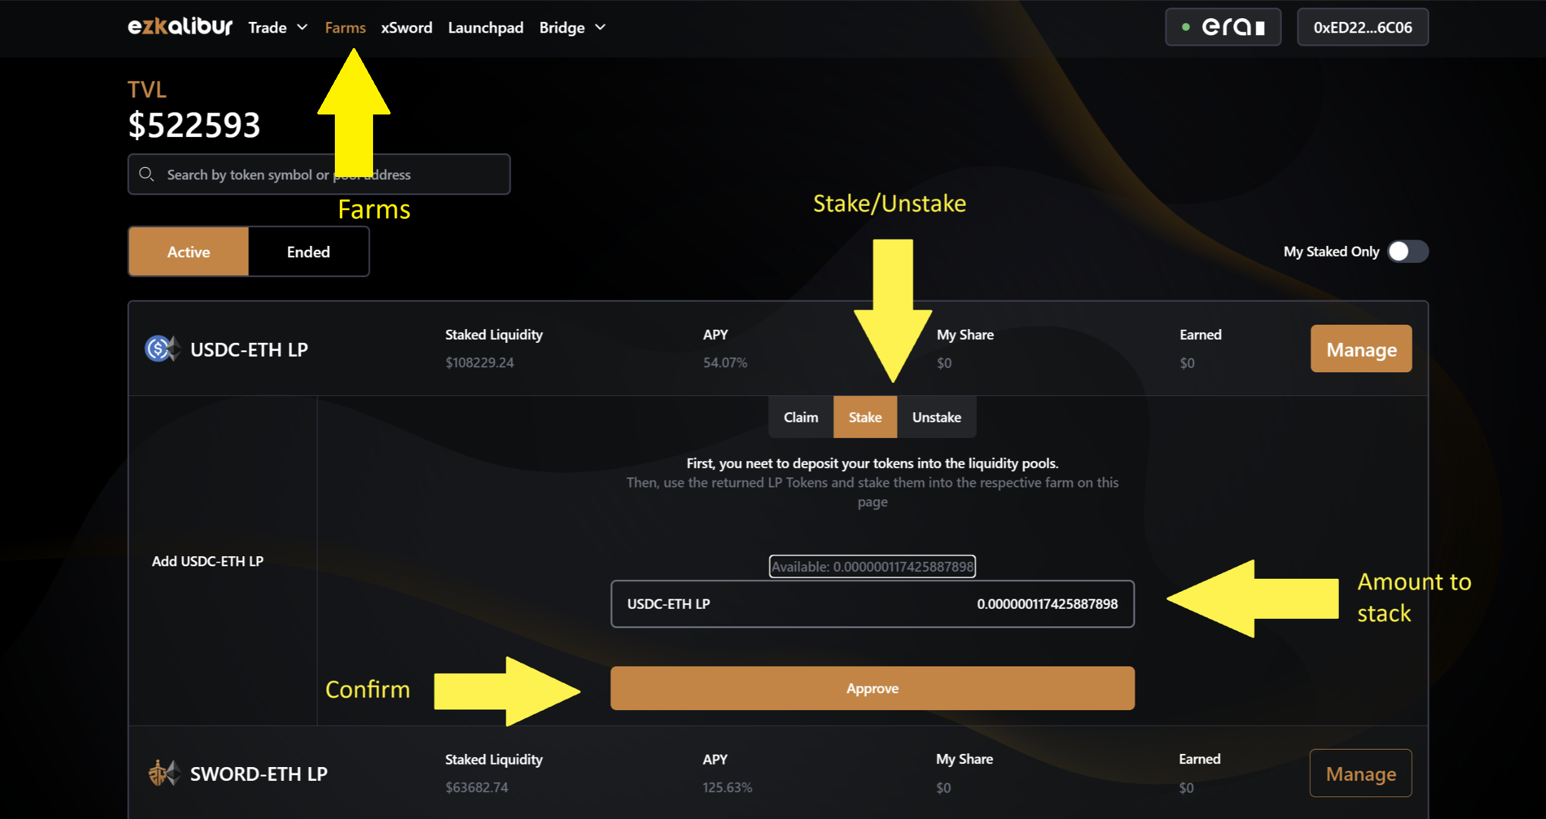Switch to the Unstake tab
Image resolution: width=1546 pixels, height=819 pixels.
(x=936, y=417)
